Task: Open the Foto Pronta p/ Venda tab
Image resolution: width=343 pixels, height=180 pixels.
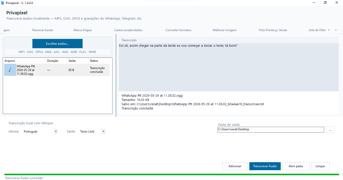Action: click(273, 30)
